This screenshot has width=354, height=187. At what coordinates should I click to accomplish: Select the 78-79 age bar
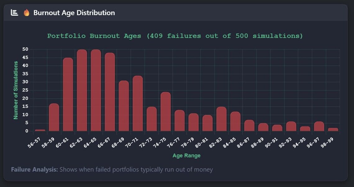click(193, 122)
